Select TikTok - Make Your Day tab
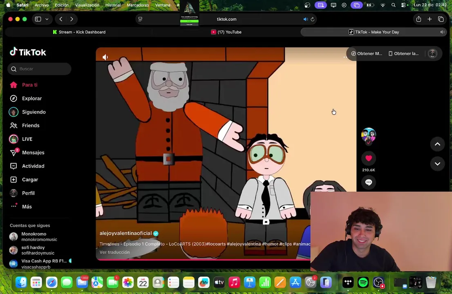The image size is (452, 294). pos(374,32)
